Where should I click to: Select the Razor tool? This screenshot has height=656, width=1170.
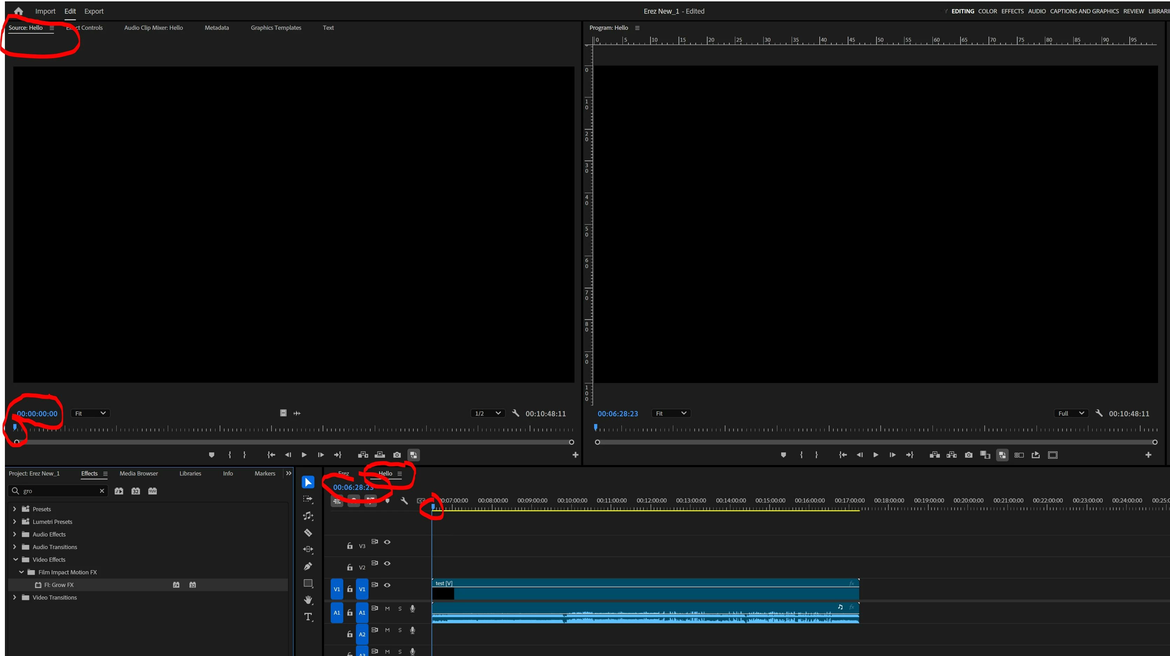[308, 532]
